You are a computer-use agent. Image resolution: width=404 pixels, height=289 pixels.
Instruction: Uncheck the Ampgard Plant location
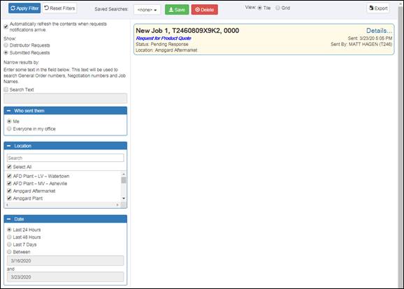pyautogui.click(x=9, y=198)
